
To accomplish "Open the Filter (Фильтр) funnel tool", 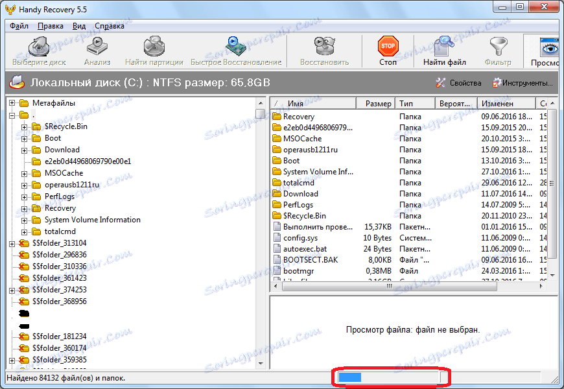I will [498, 51].
